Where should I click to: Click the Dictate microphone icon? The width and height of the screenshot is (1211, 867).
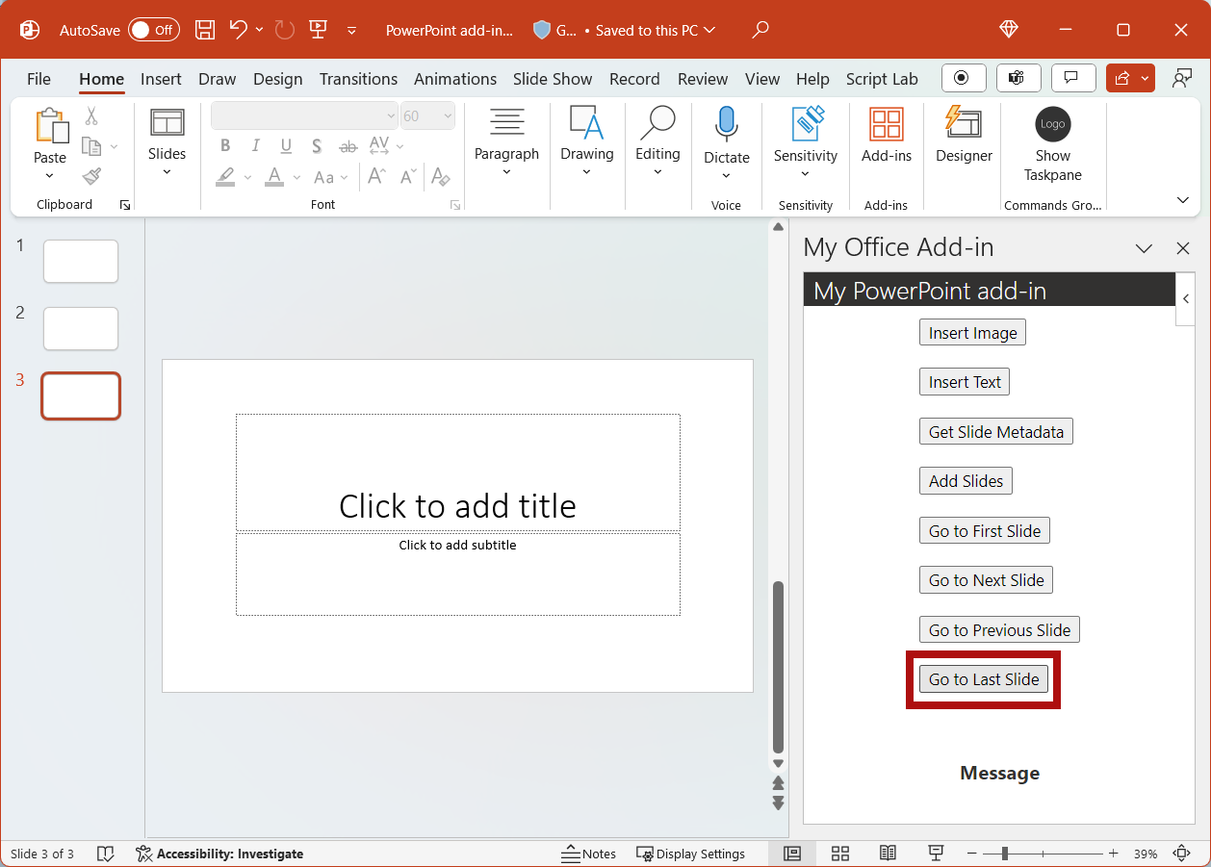coord(726,125)
